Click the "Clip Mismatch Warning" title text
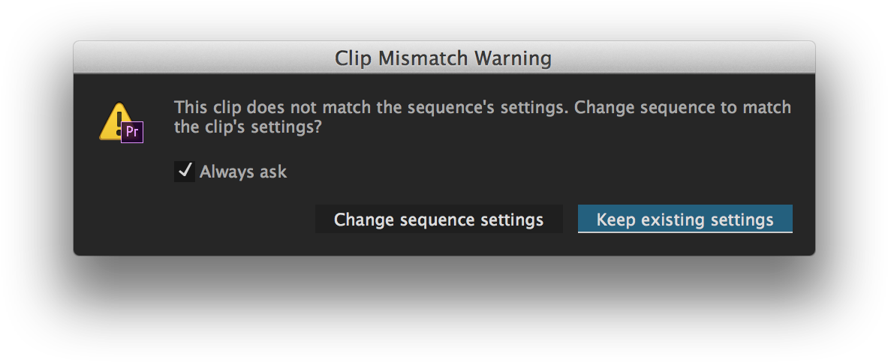This screenshot has height=362, width=888. coord(443,58)
